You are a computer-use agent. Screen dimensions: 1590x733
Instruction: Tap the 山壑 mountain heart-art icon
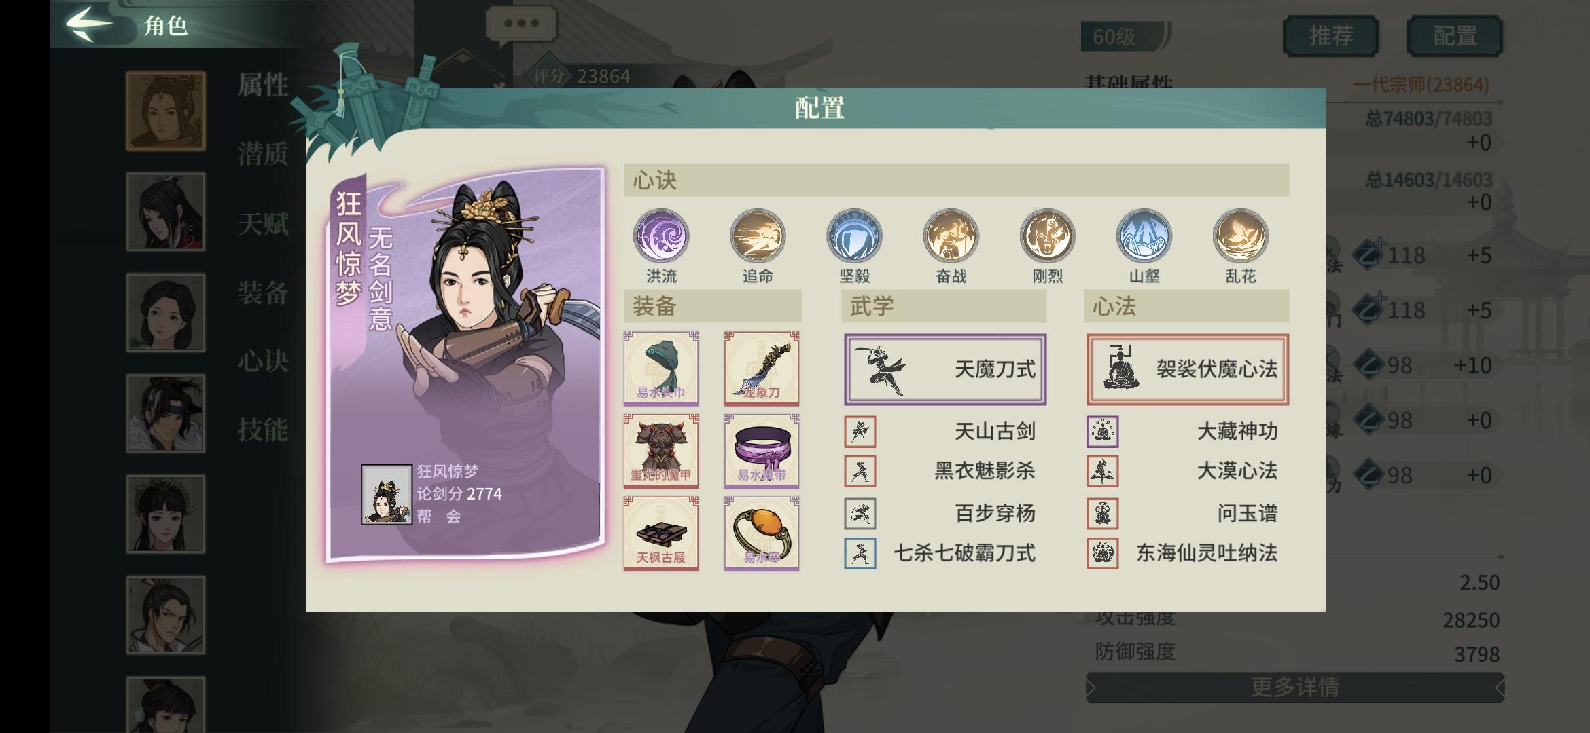1144,236
